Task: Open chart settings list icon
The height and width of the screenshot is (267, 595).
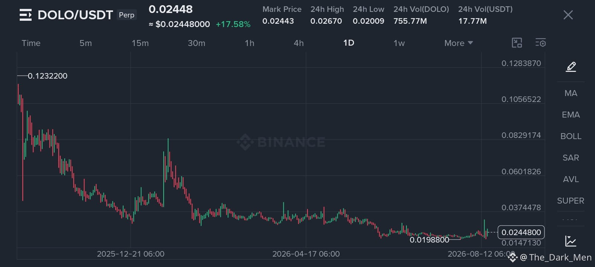Action: [x=540, y=43]
